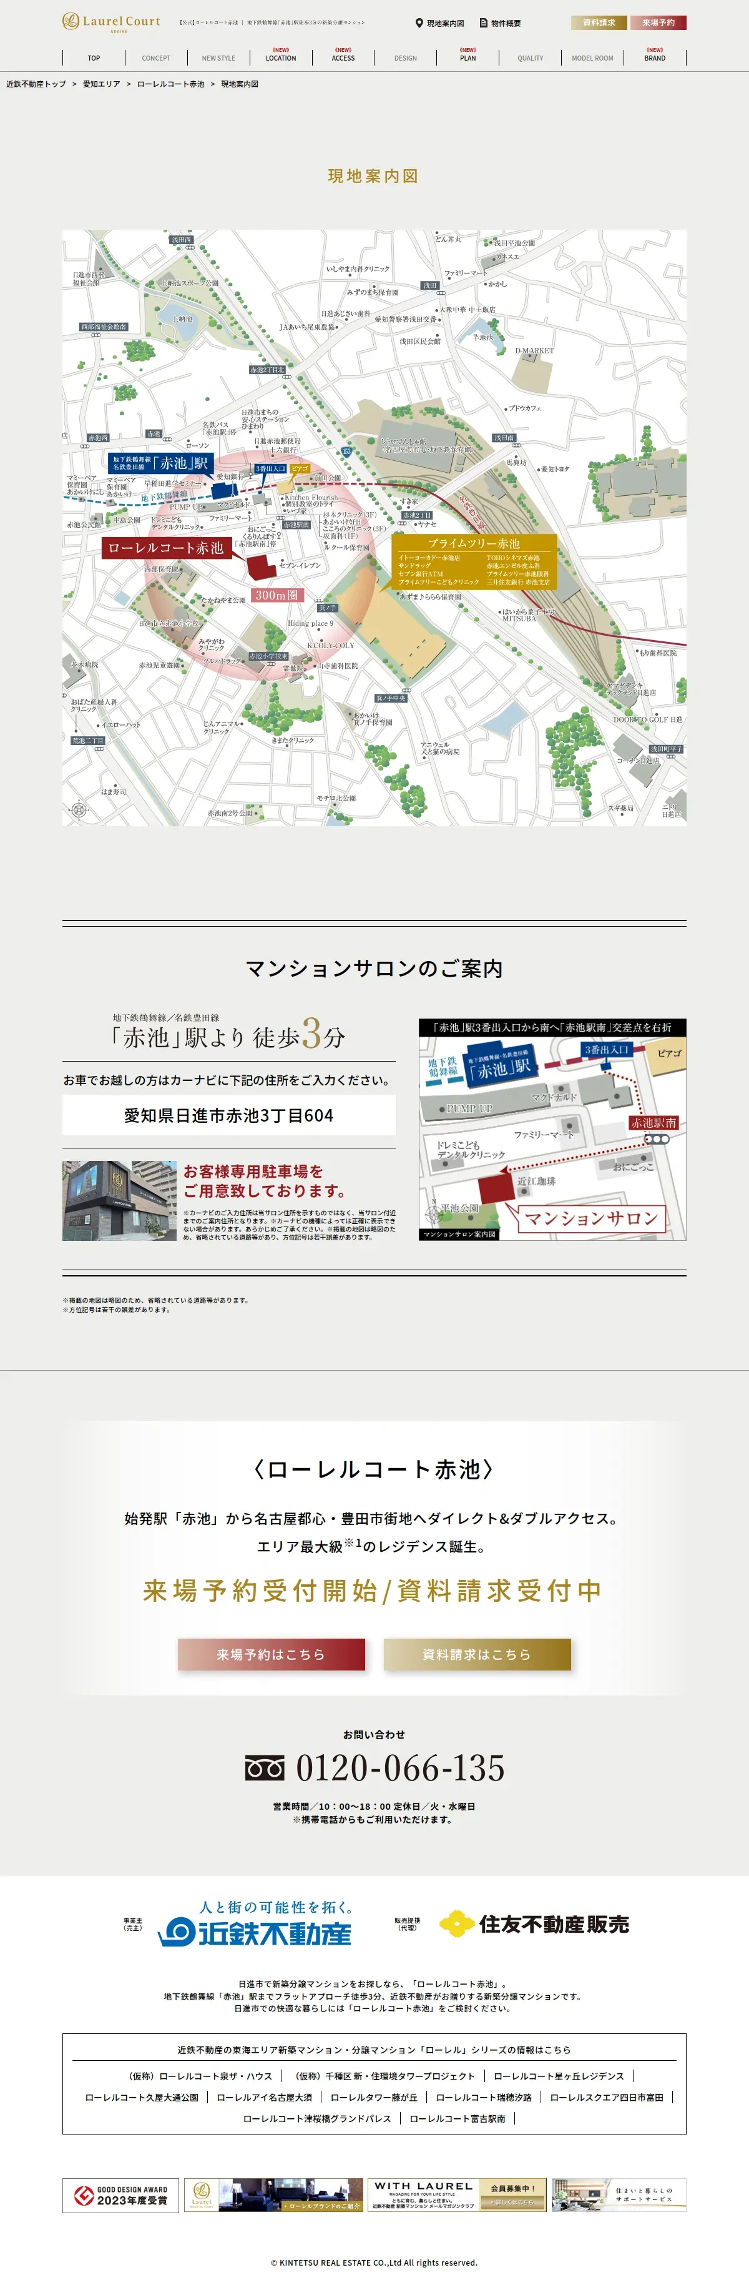Image resolution: width=749 pixels, height=2280 pixels.
Task: Open the MODEL ROOM nav item
Action: [x=592, y=59]
